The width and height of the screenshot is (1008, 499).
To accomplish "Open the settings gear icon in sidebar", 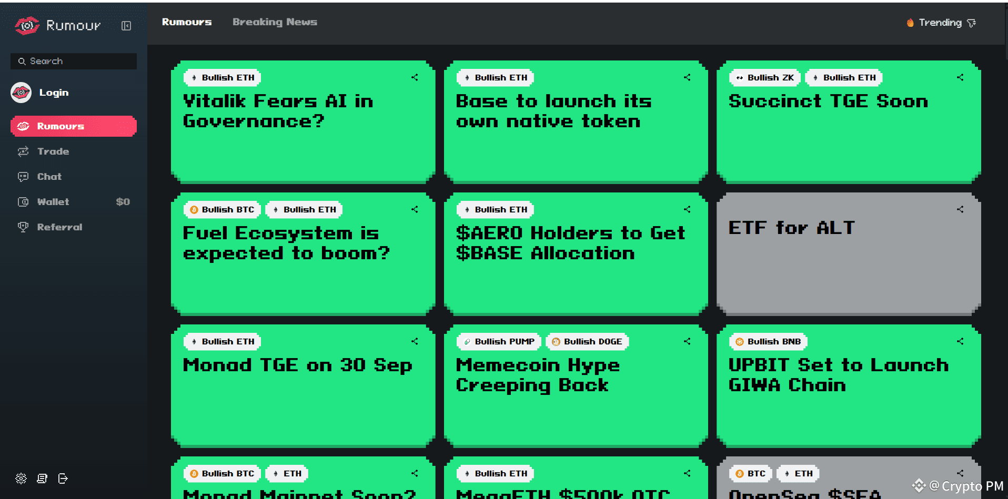I will 21,478.
